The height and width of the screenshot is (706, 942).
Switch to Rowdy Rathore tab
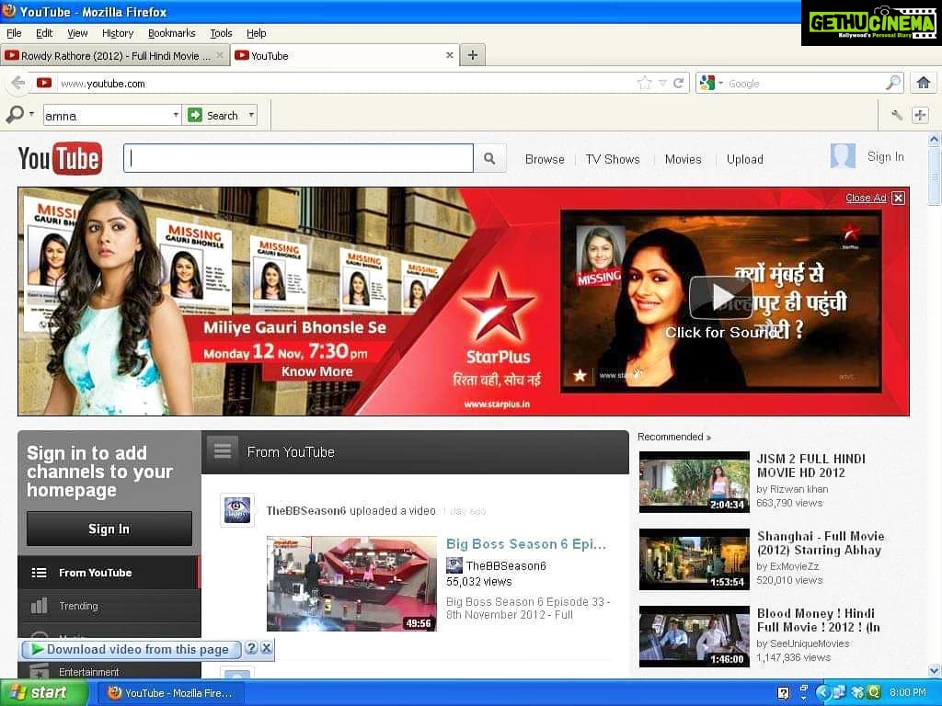point(115,55)
